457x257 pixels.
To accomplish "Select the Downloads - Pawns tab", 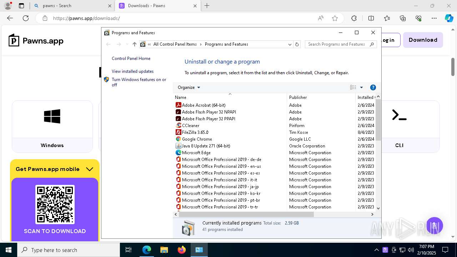I will click(158, 6).
